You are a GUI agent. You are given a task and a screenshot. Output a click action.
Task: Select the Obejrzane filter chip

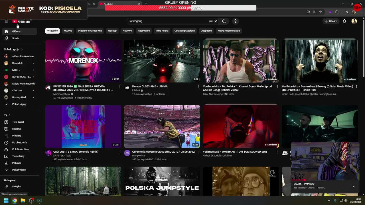pos(206,31)
